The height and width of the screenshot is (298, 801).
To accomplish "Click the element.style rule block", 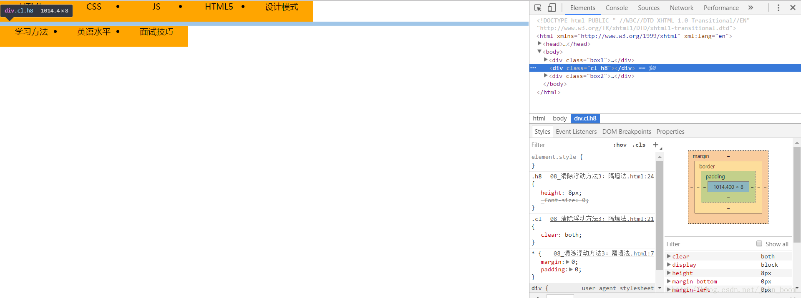I will tap(592, 161).
